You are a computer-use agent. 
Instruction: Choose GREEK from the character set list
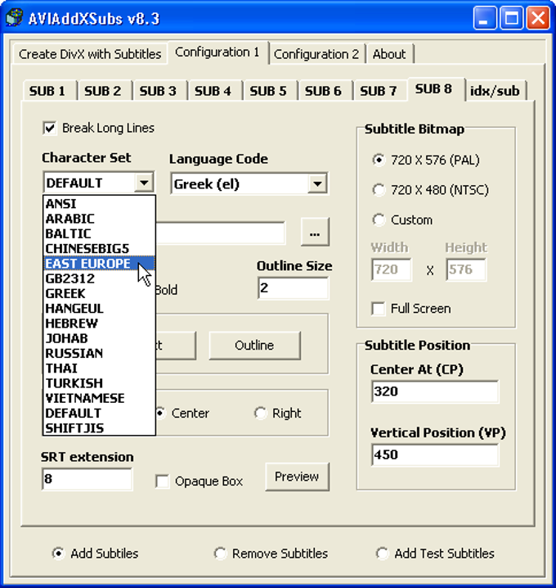point(99,294)
